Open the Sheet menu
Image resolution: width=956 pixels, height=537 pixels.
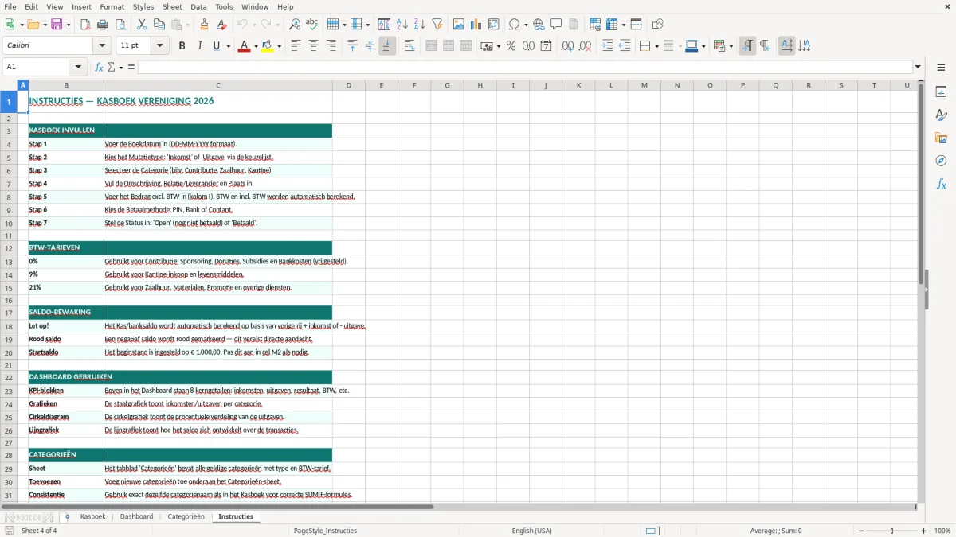point(172,6)
